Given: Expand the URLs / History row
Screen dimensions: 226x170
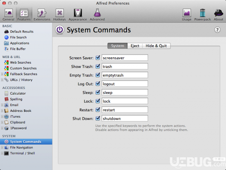Looking at the screenshot, I should click(2, 80).
